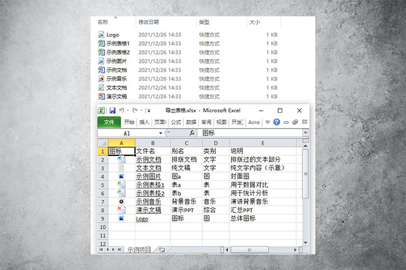Select the 示例项目 sheet tab
This screenshot has width=406, height=270.
[x=139, y=250]
